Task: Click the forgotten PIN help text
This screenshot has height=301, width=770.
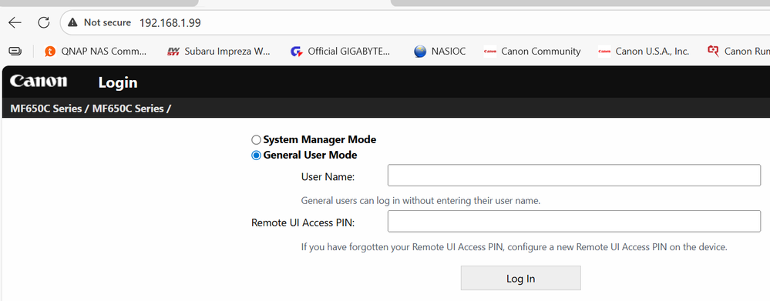Action: coord(514,247)
